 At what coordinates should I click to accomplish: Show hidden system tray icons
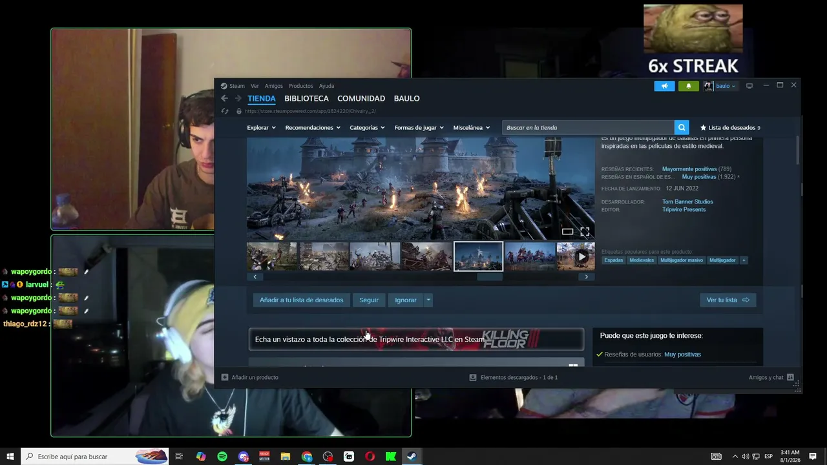(x=735, y=457)
